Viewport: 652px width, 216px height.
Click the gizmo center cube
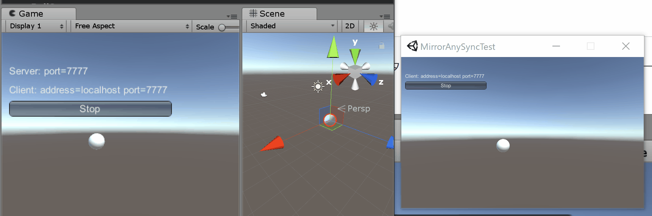(355, 71)
